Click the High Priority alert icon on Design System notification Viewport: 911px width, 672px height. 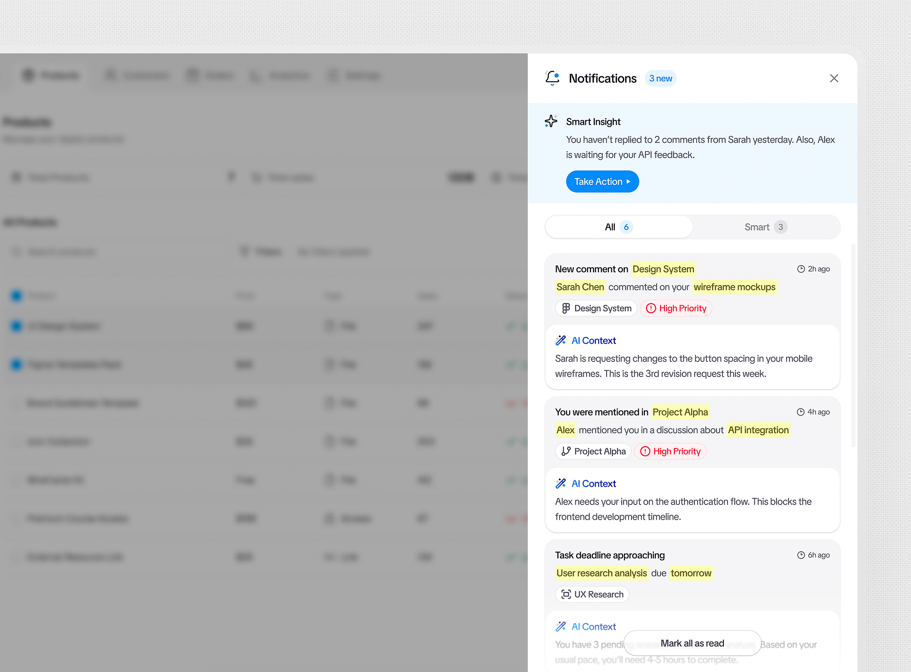click(651, 308)
